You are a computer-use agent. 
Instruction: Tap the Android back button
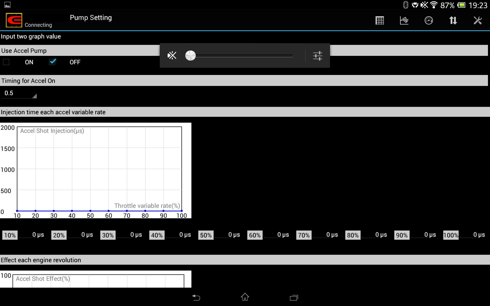click(196, 297)
